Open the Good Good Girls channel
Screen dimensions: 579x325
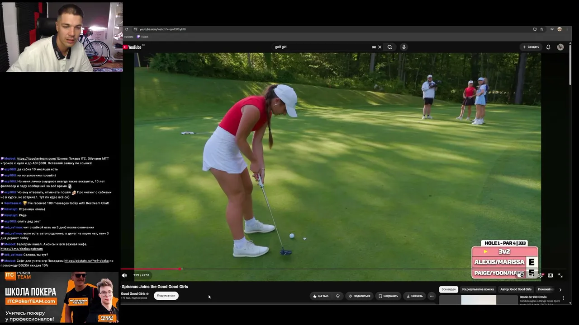click(x=133, y=294)
